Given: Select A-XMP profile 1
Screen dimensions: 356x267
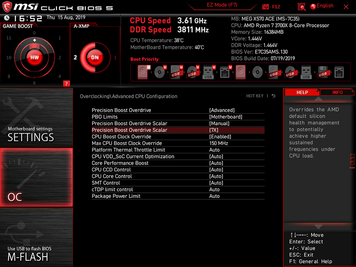Looking at the screenshot, I should point(115,58).
